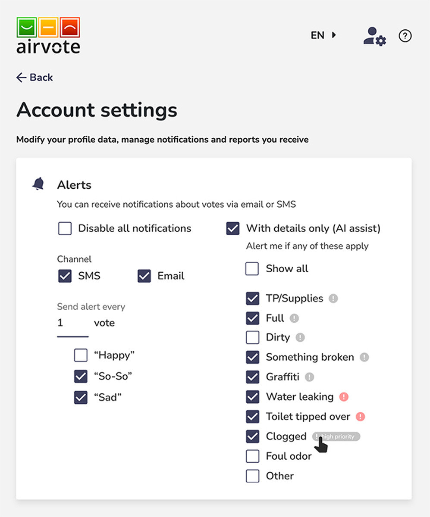
Task: Check the "Happy" vote checkbox
Action: pyautogui.click(x=81, y=355)
